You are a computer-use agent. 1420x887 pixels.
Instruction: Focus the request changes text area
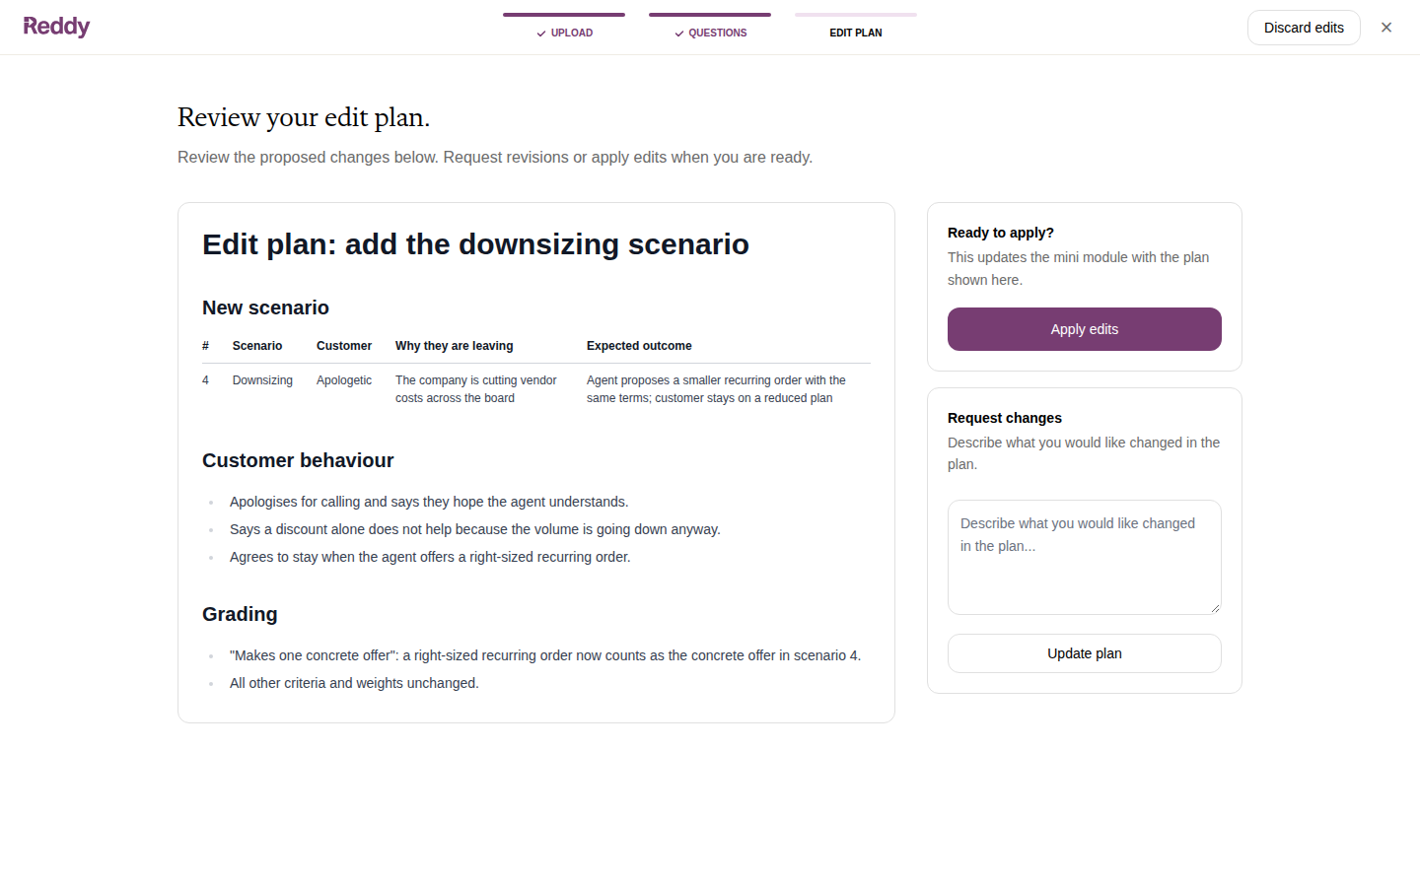point(1085,557)
